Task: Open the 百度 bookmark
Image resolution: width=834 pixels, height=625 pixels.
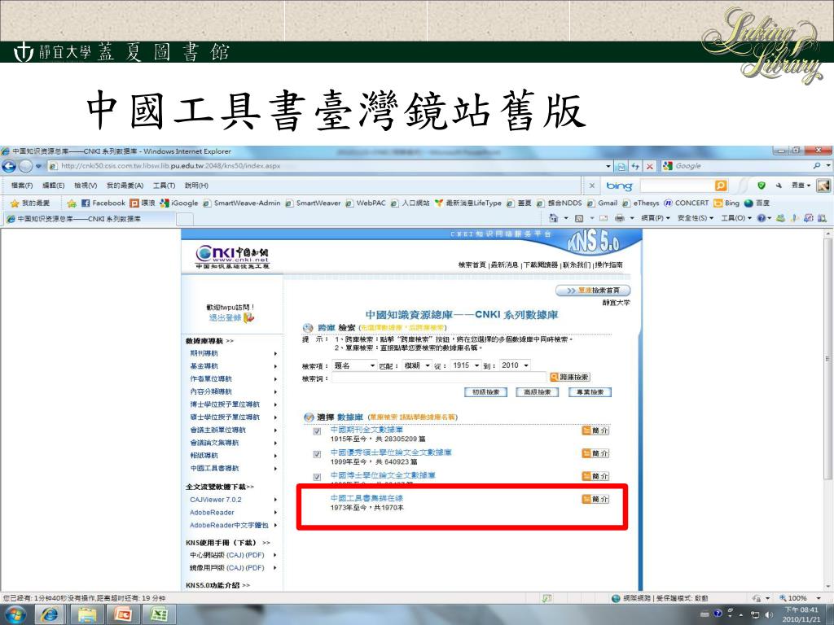Action: 757,203
